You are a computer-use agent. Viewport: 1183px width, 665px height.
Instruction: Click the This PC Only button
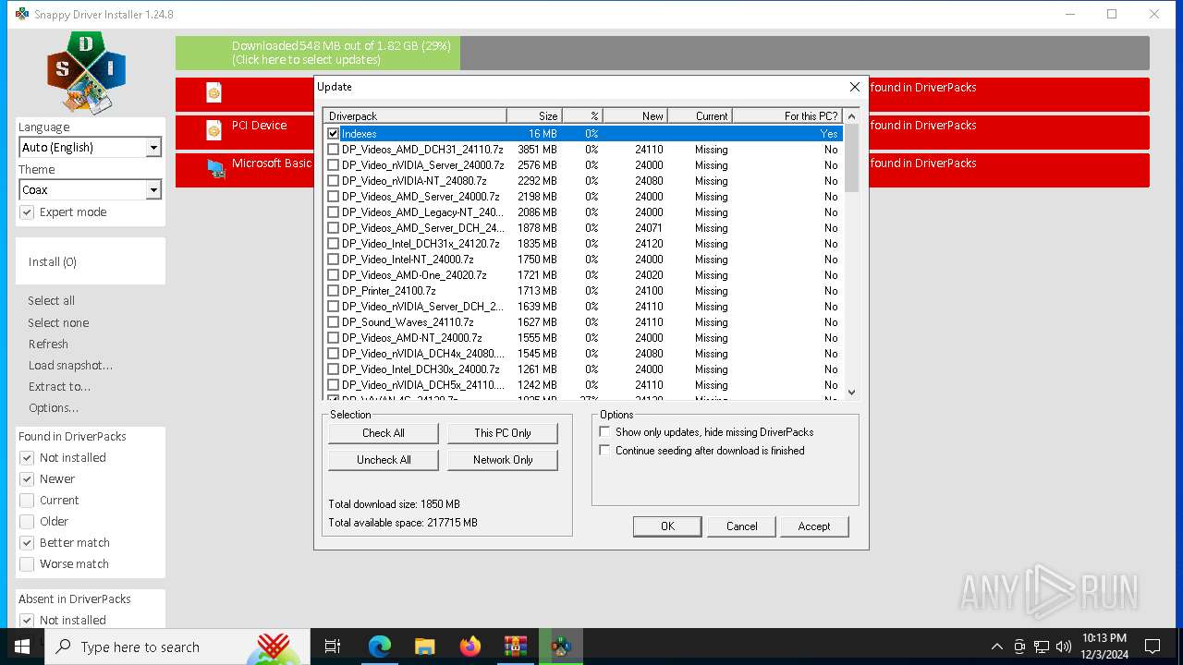tap(503, 433)
